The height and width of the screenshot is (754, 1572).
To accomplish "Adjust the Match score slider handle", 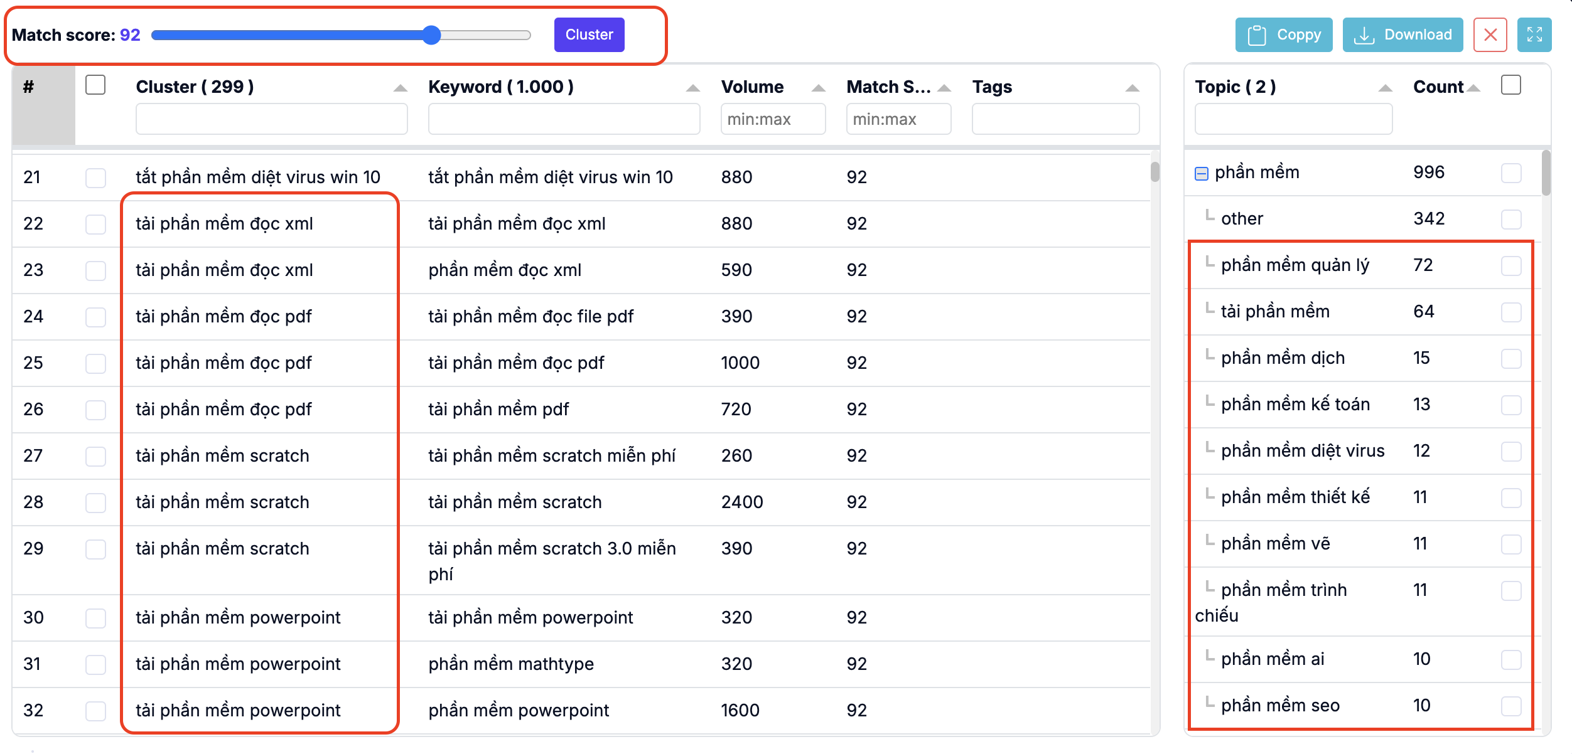I will pos(431,35).
